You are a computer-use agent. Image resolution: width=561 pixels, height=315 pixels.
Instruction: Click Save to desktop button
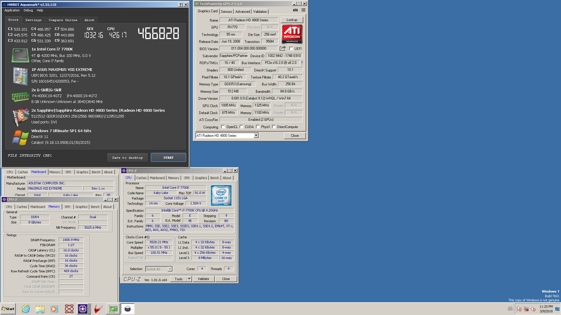click(x=127, y=157)
